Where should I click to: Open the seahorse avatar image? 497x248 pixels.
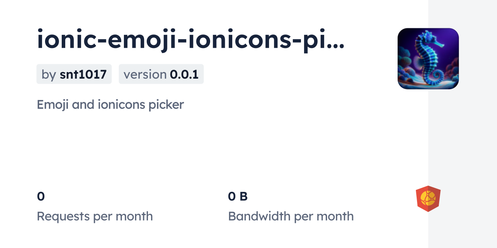point(428,59)
